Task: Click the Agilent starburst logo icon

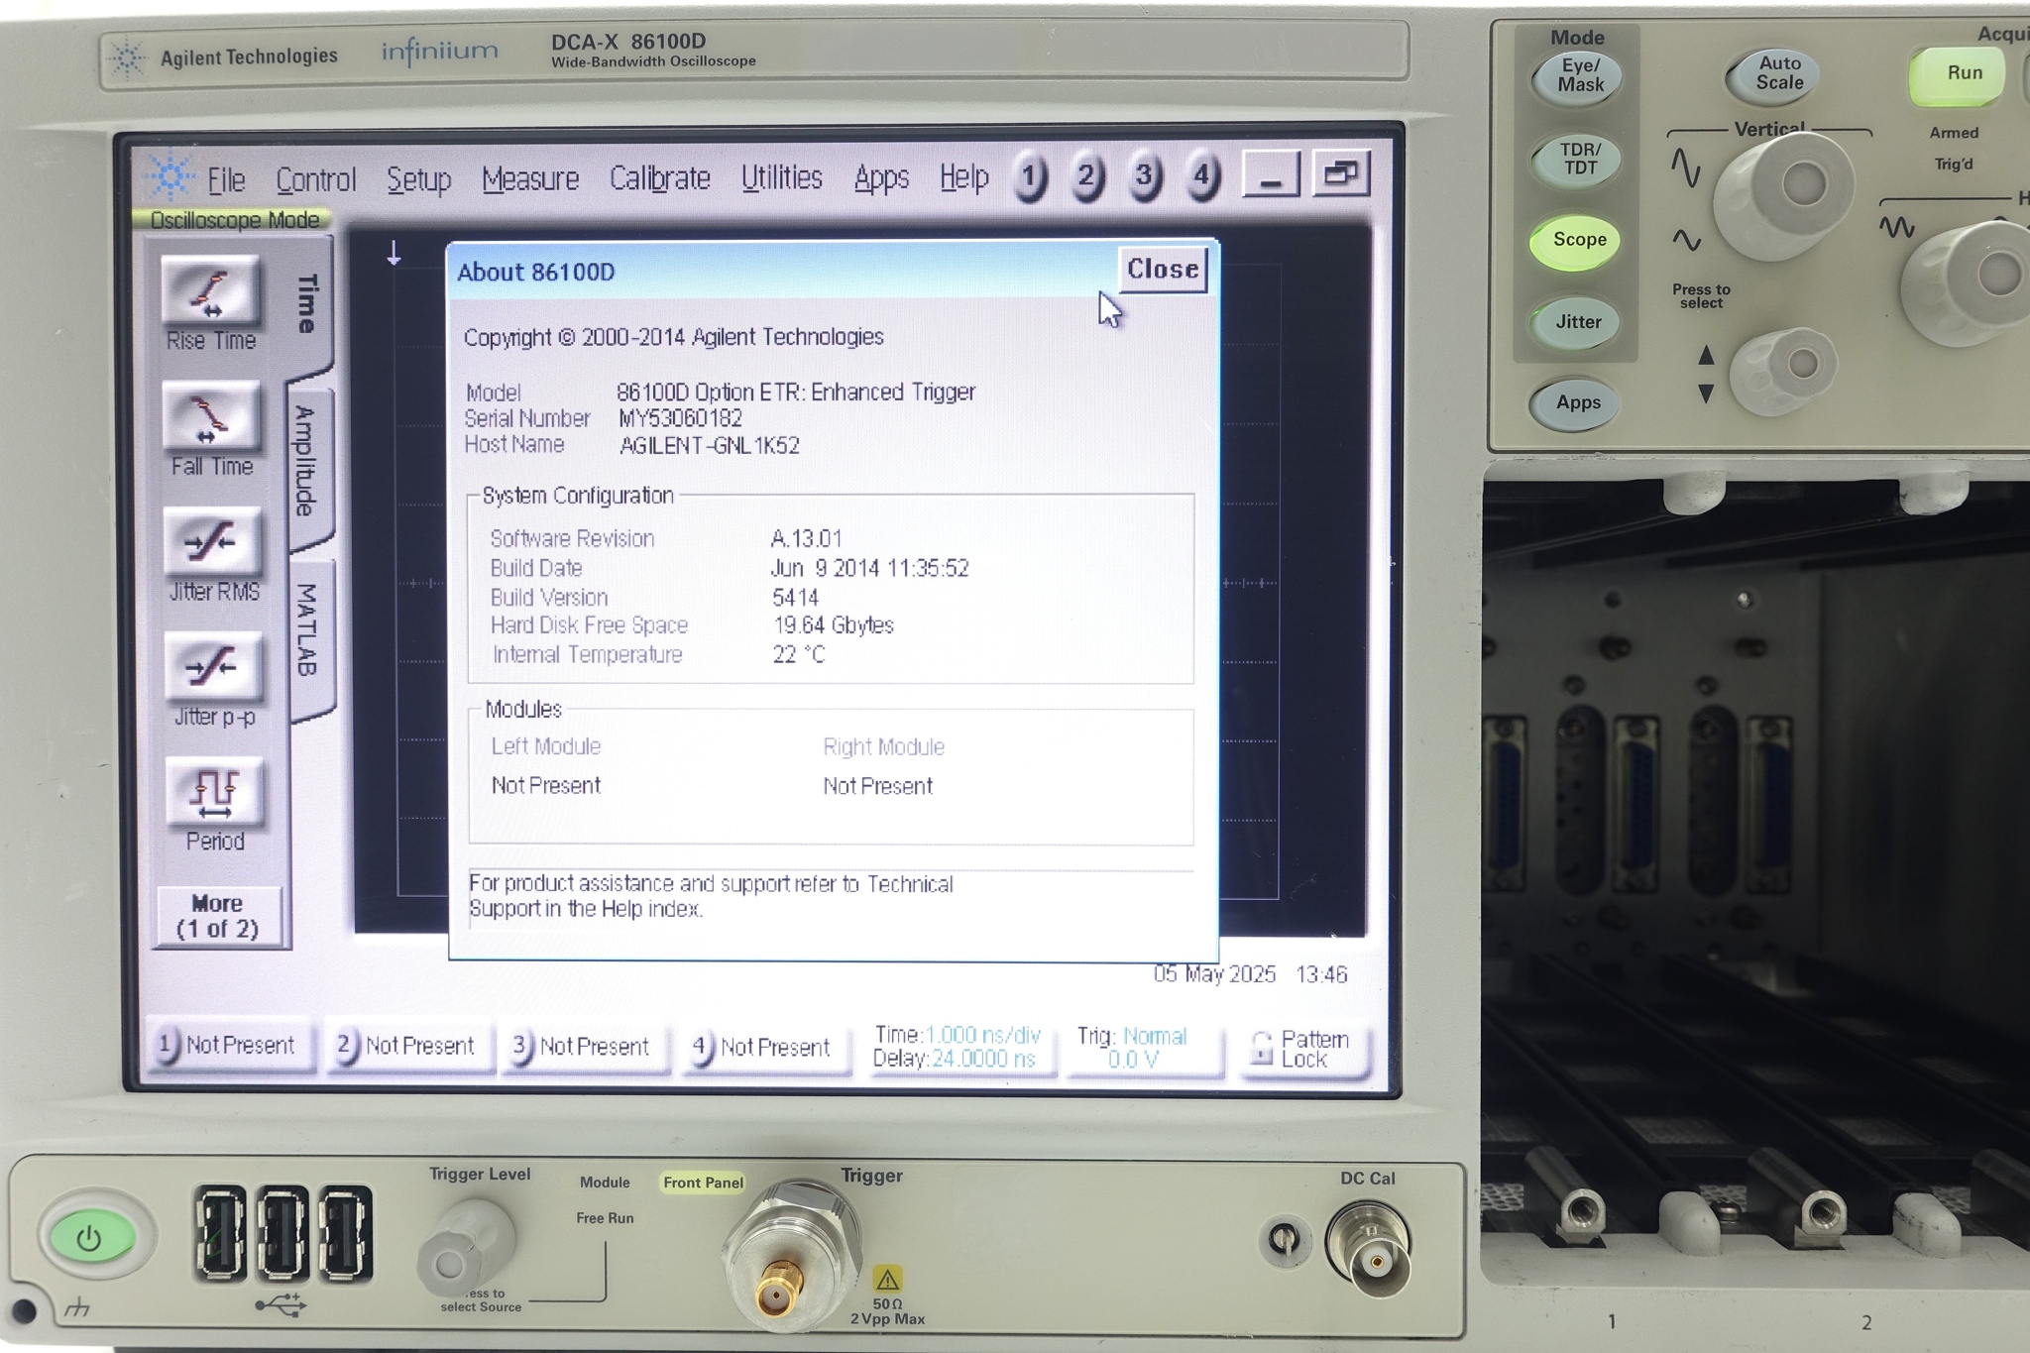Action: [170, 176]
